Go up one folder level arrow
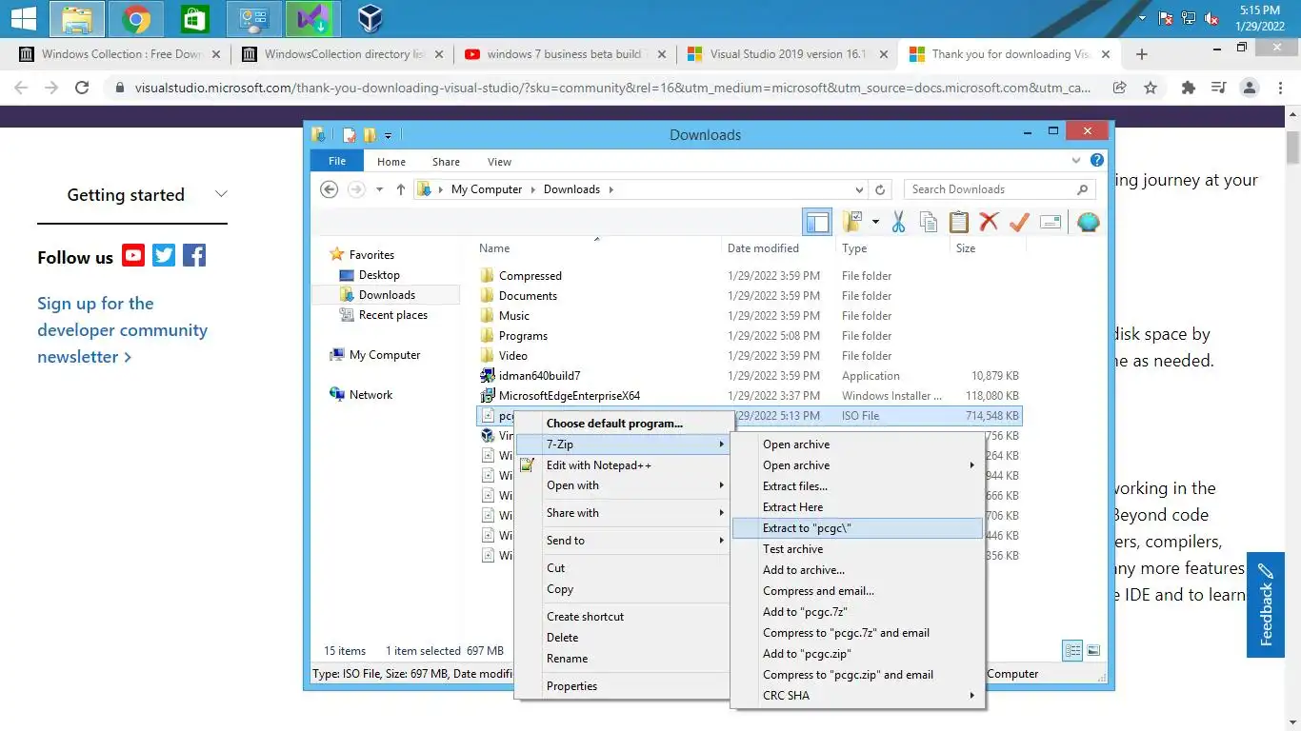The width and height of the screenshot is (1301, 731). [401, 189]
